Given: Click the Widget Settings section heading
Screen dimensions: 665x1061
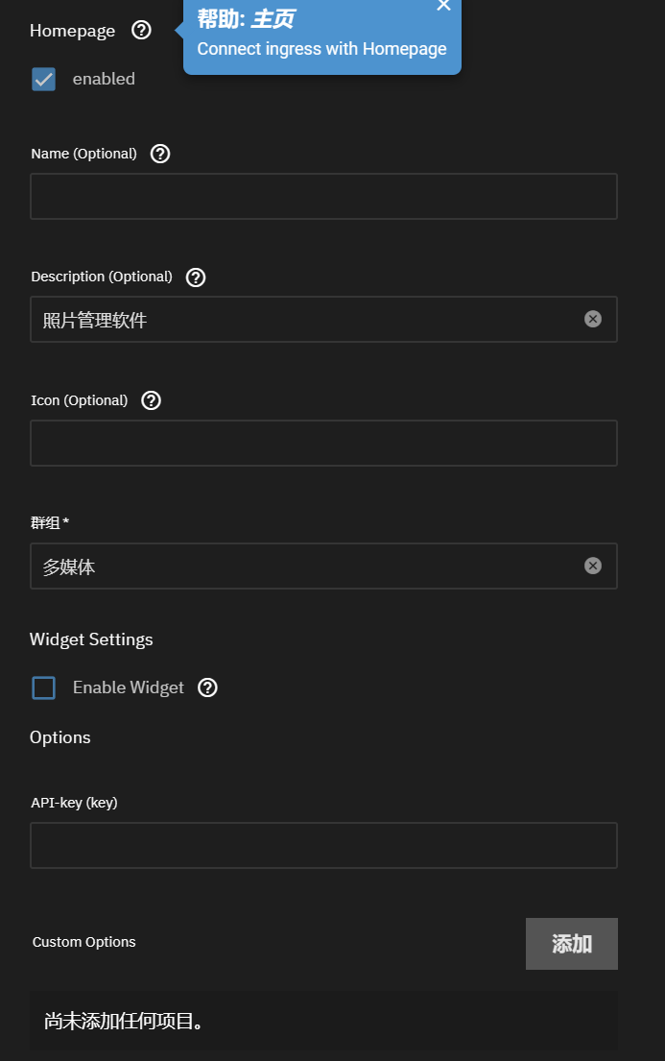Looking at the screenshot, I should pos(91,639).
